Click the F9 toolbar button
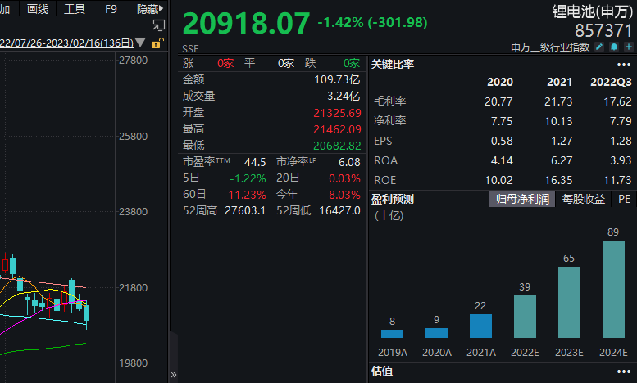The height and width of the screenshot is (383, 637). click(x=111, y=8)
